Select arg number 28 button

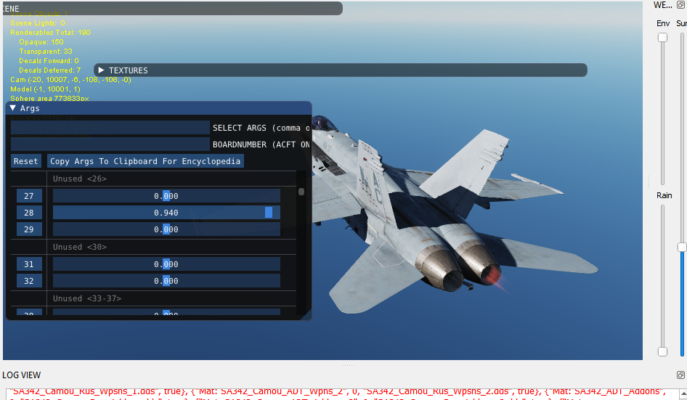[29, 213]
